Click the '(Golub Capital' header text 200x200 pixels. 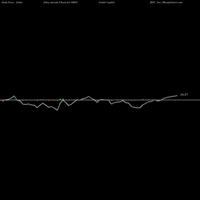coord(106,2)
